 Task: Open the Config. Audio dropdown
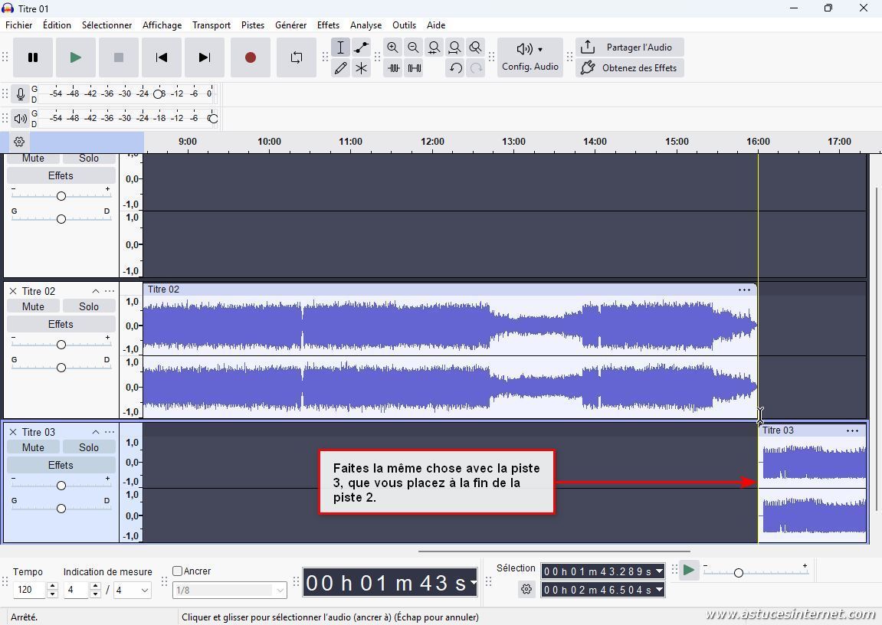click(x=530, y=57)
